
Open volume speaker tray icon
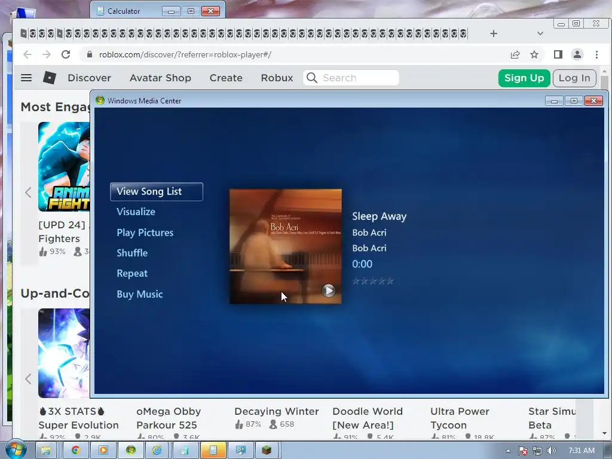pos(552,451)
